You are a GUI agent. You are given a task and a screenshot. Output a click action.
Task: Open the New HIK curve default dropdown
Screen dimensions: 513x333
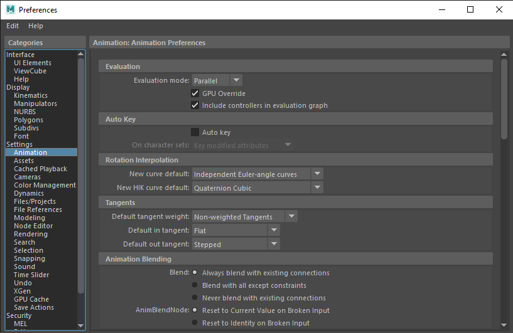(258, 188)
